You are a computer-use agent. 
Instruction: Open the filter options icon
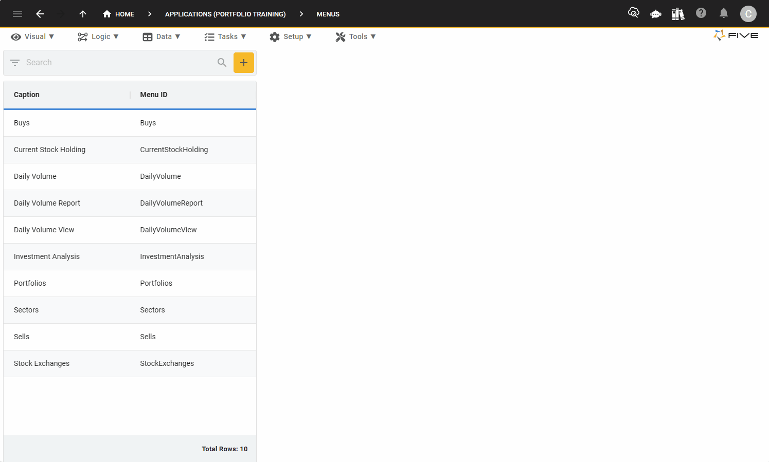(15, 62)
